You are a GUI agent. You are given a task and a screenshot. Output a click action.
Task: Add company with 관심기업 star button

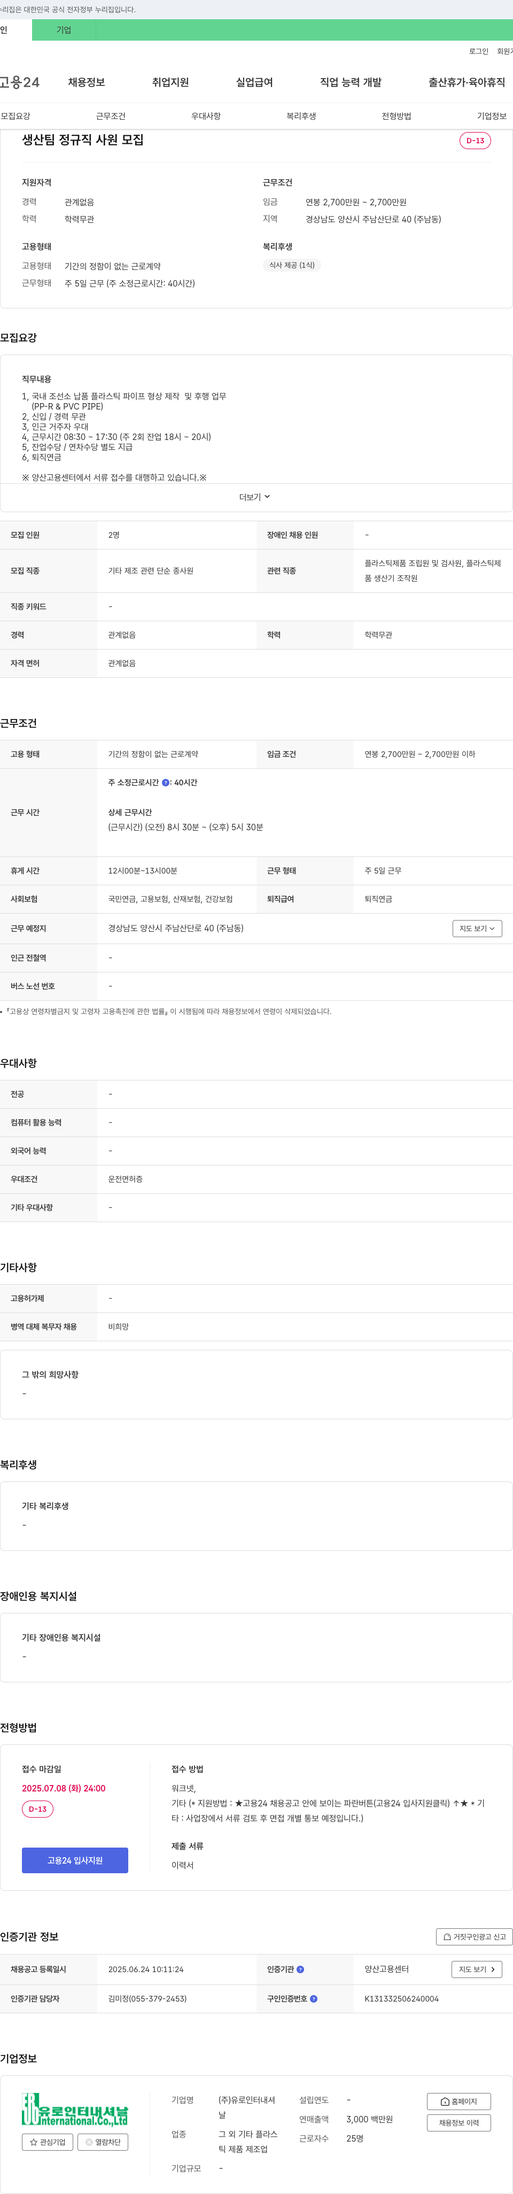pyautogui.click(x=48, y=2141)
